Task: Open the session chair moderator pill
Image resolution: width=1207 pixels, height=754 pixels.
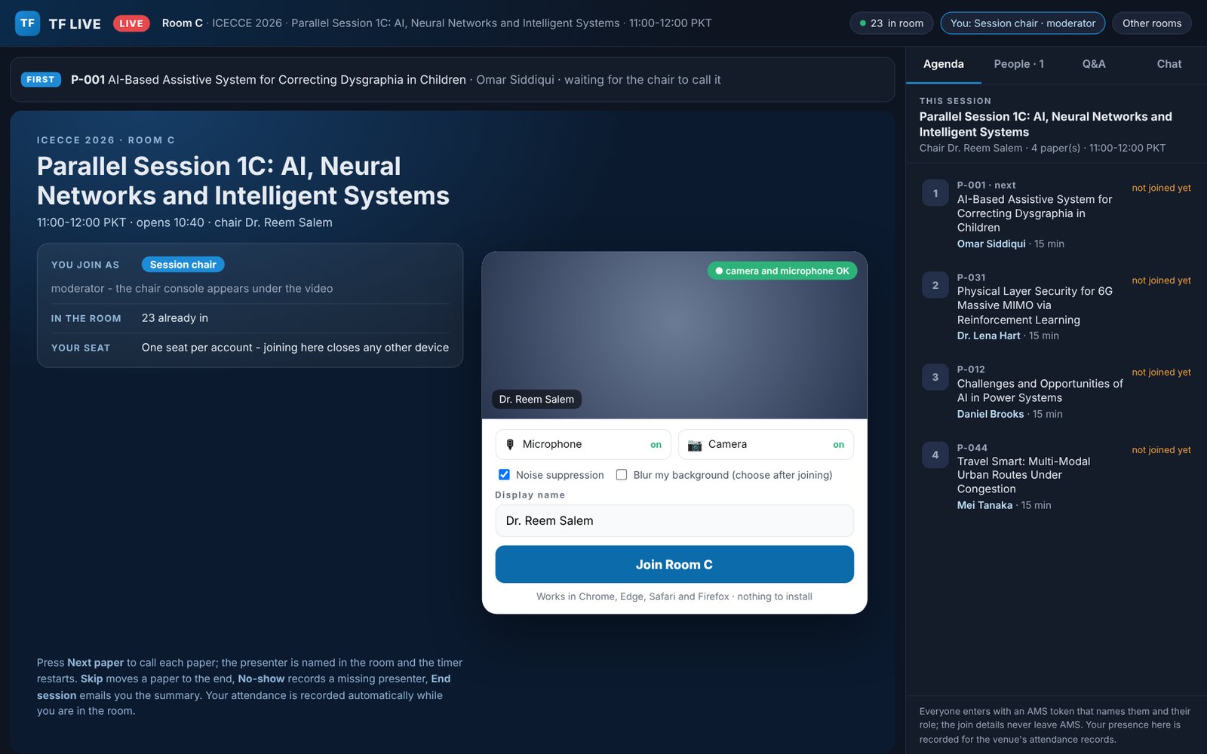Action: point(1023,23)
